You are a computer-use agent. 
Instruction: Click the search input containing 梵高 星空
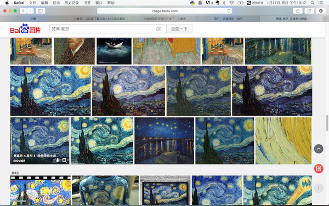(103, 29)
